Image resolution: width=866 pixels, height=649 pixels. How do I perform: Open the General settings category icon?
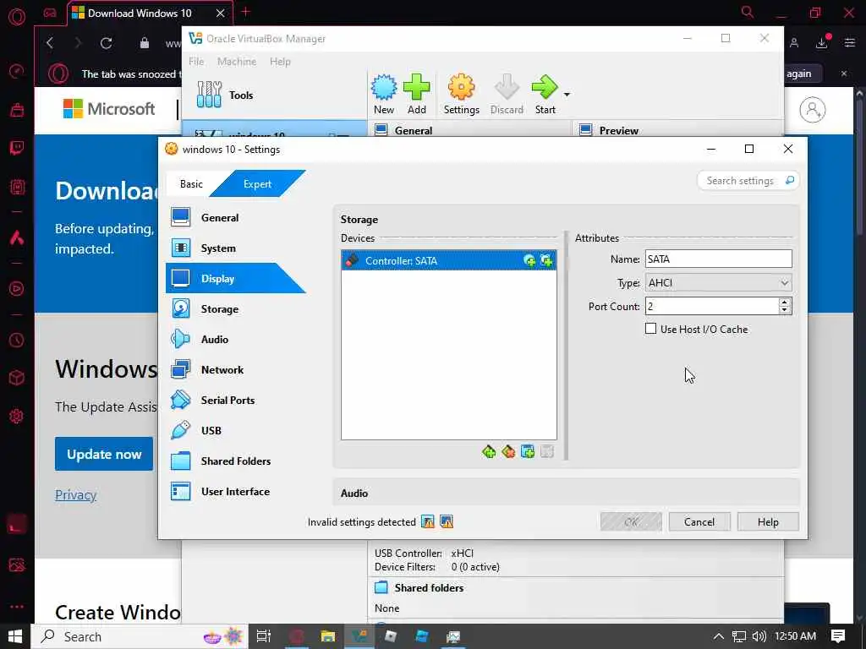(x=181, y=217)
